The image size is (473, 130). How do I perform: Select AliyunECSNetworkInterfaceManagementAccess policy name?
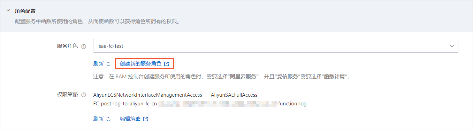click(x=148, y=95)
